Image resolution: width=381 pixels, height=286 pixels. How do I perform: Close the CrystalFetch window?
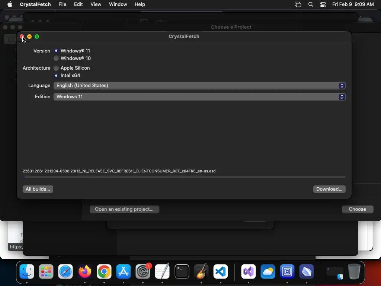click(x=22, y=36)
